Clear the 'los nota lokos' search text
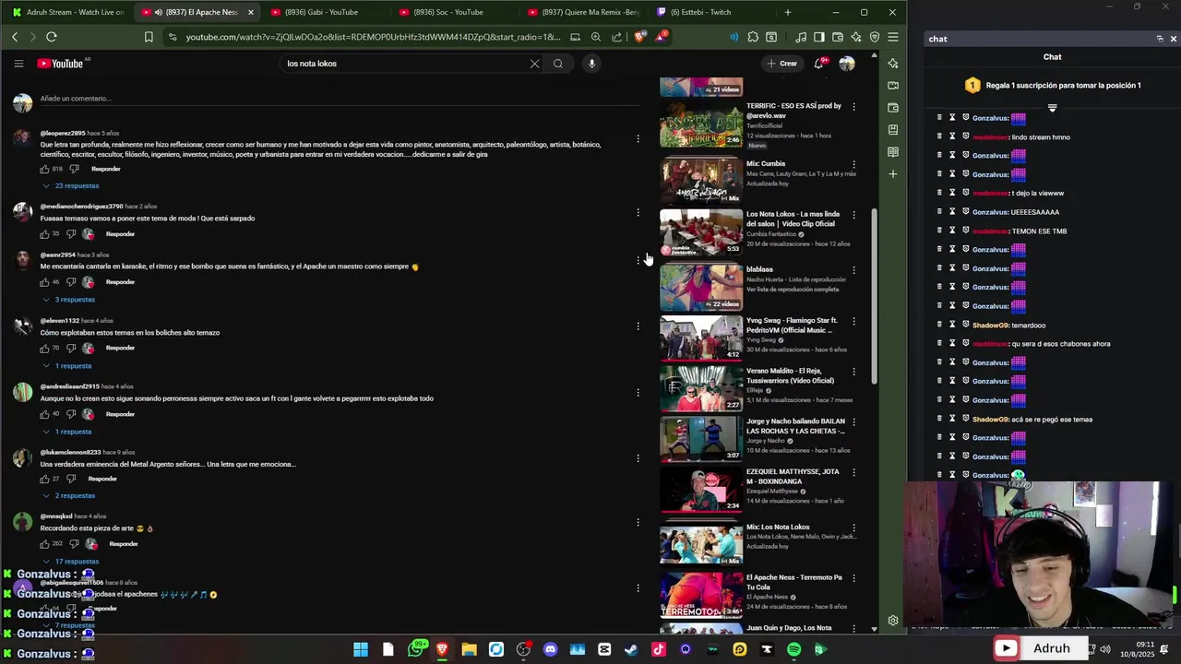The width and height of the screenshot is (1181, 664). (534, 64)
